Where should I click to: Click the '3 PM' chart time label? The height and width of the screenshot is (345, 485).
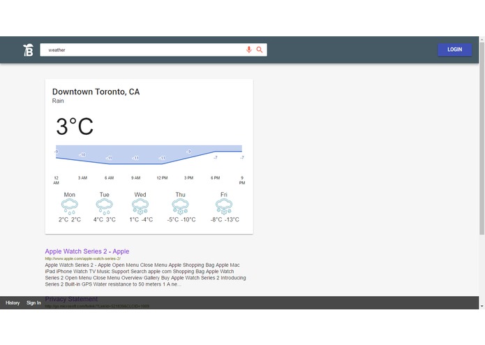pyautogui.click(x=188, y=178)
